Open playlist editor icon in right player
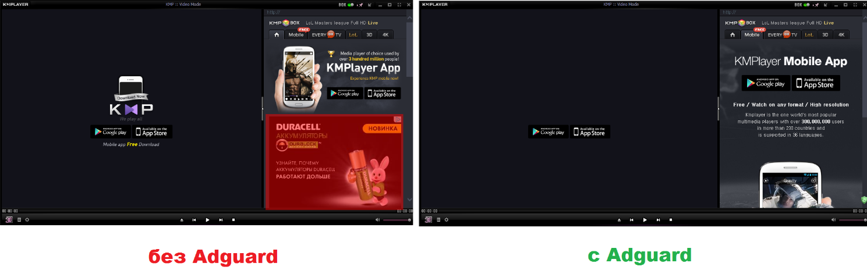867x277 pixels. [438, 219]
